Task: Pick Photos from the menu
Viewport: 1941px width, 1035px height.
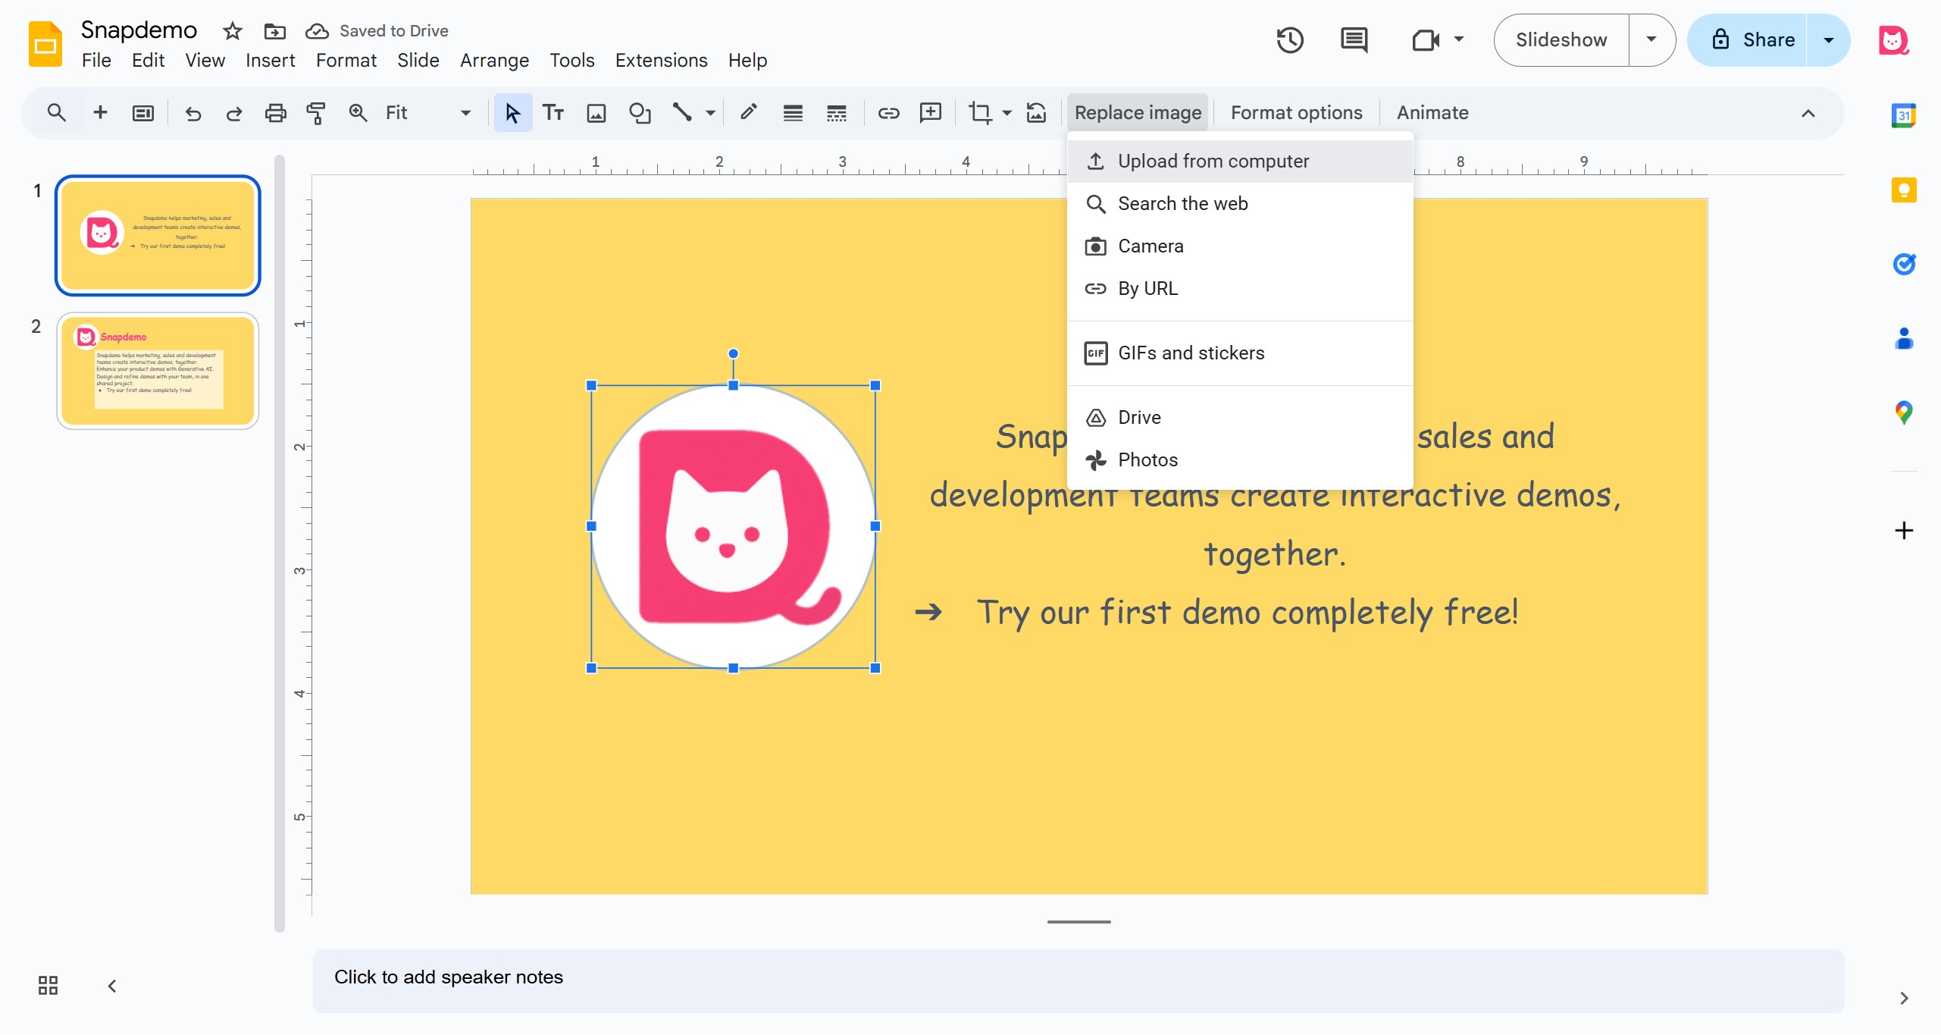Action: (1240, 459)
